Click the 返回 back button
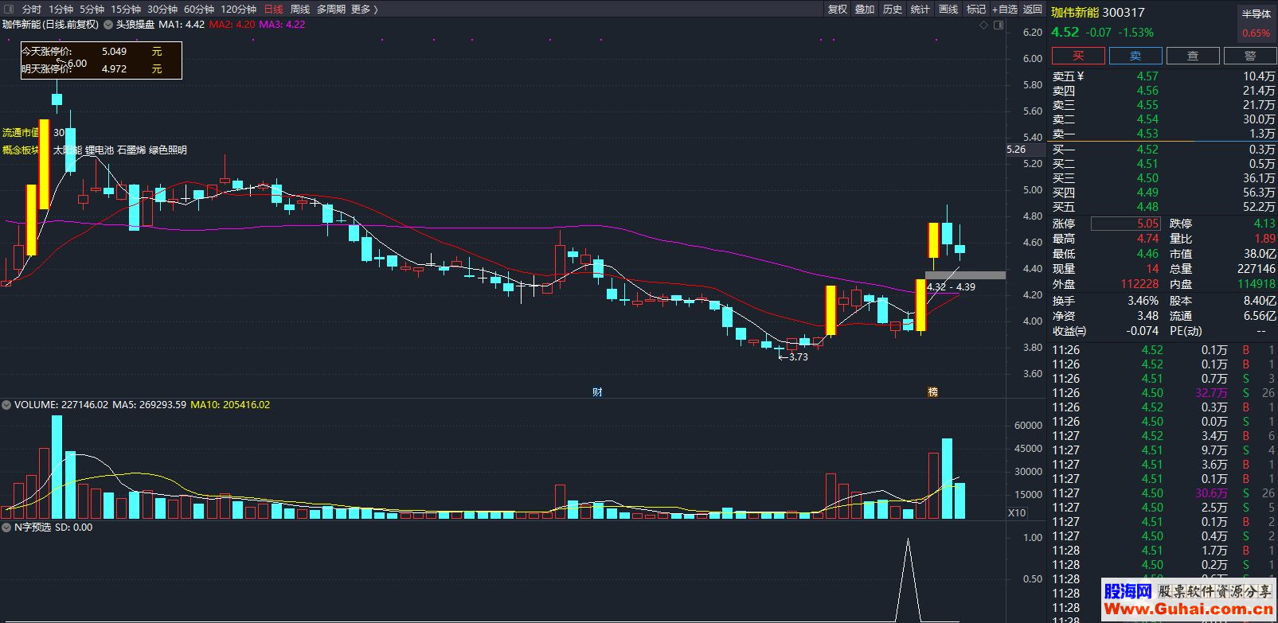This screenshot has width=1278, height=623. 1033,9
